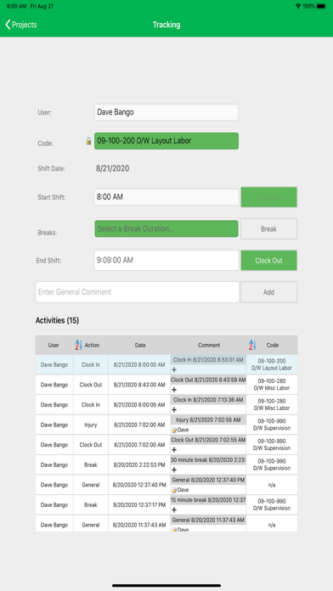
Task: Click the Comment column header
Action: tap(209, 346)
